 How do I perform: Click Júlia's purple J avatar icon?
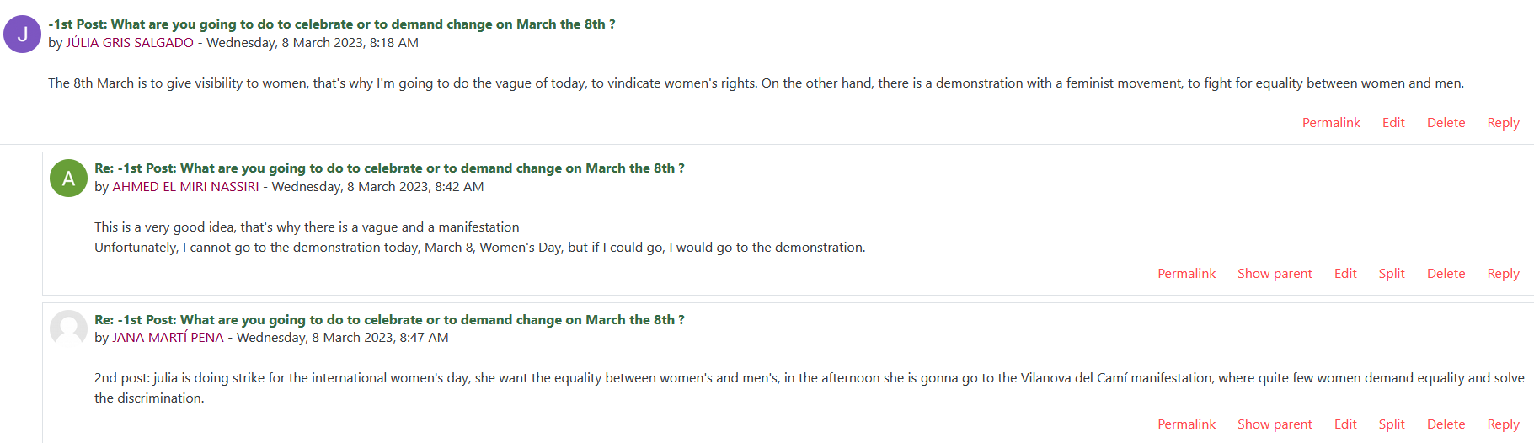[23, 35]
